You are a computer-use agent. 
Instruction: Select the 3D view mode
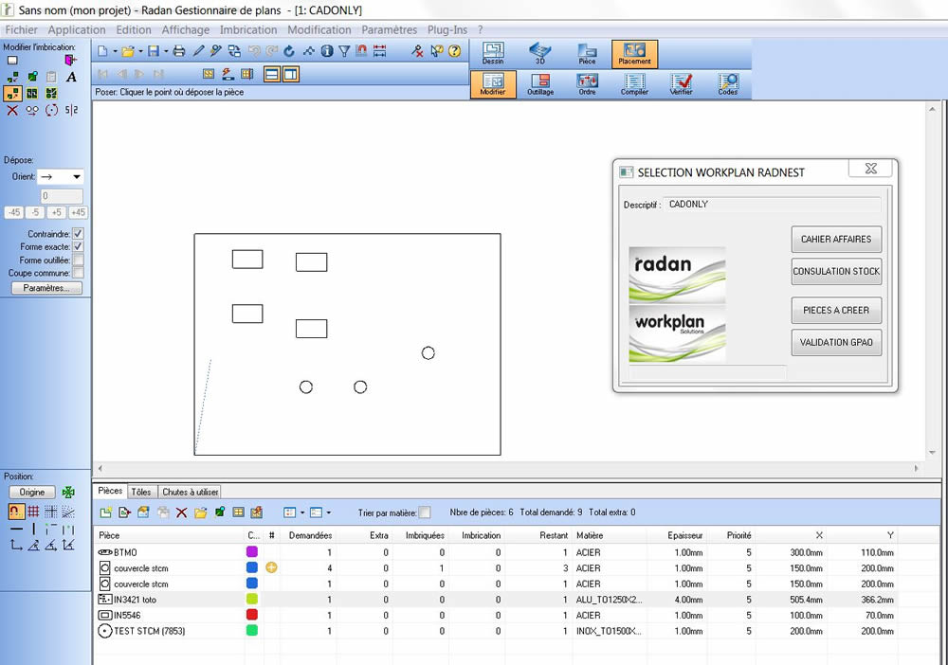tap(539, 52)
